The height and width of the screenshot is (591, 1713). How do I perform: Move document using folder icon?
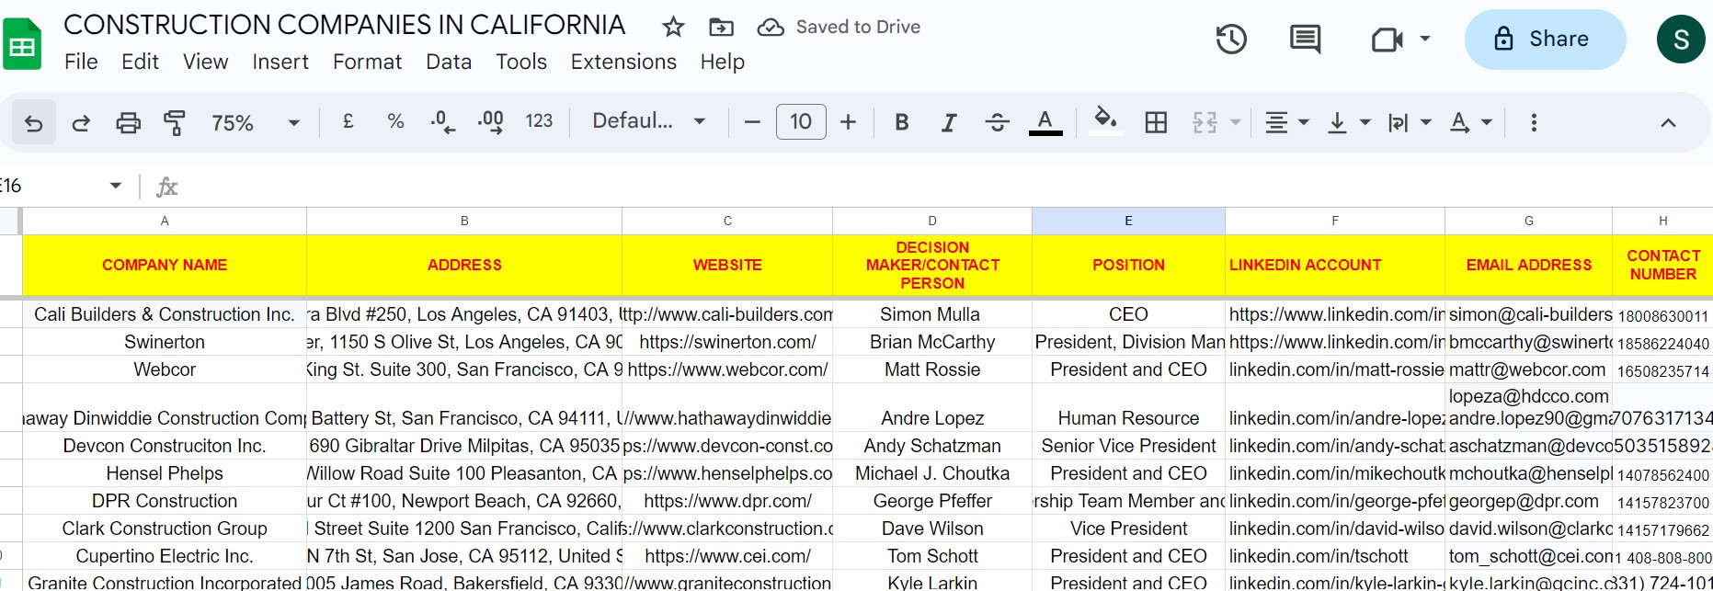coord(721,27)
